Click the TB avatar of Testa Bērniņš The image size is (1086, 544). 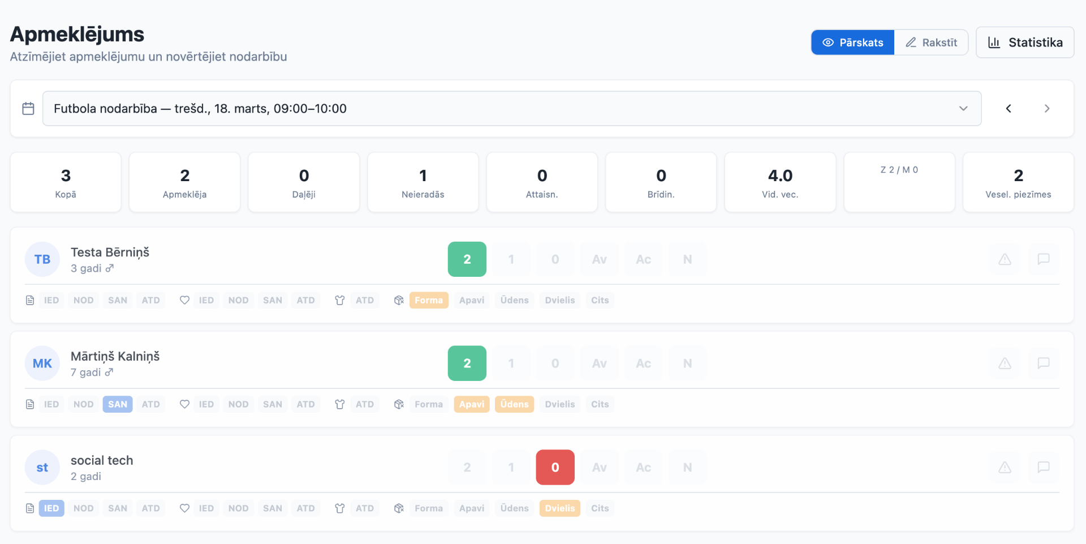tap(42, 259)
